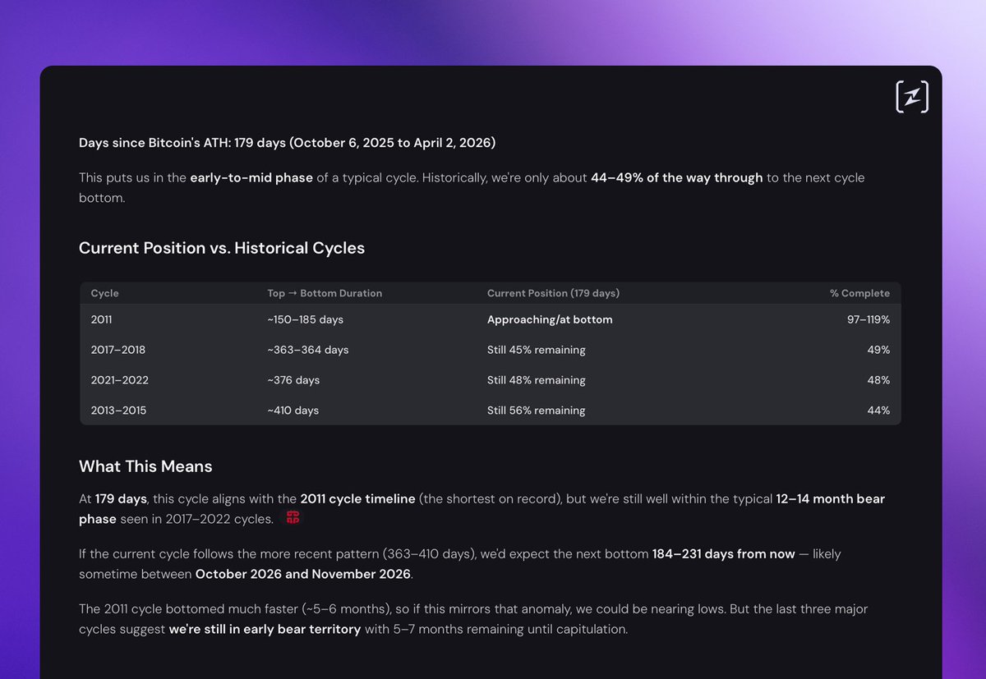Screen dimensions: 986x679
Task: Click the bold early-to-mid phase text
Action: [x=251, y=177]
